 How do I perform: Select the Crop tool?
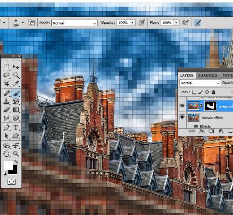[7, 83]
